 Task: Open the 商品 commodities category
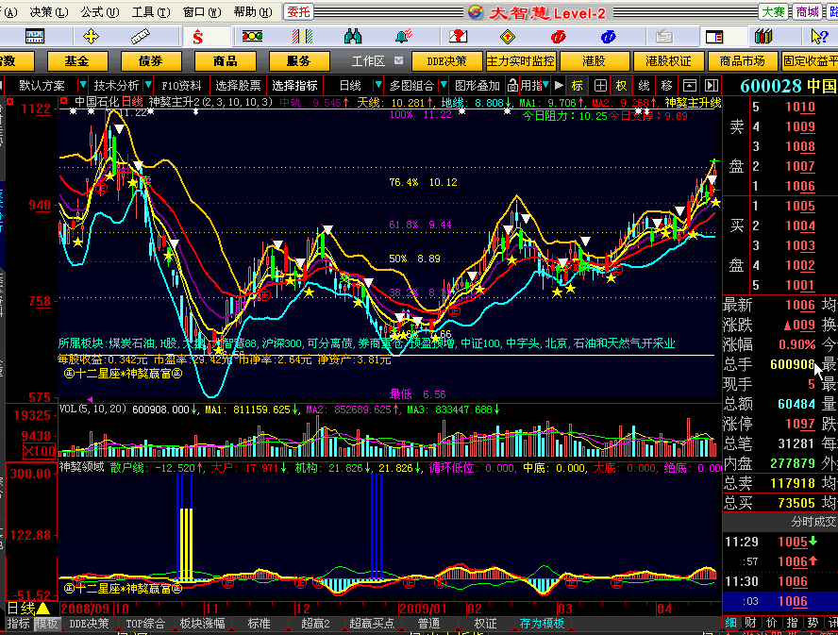[x=225, y=61]
